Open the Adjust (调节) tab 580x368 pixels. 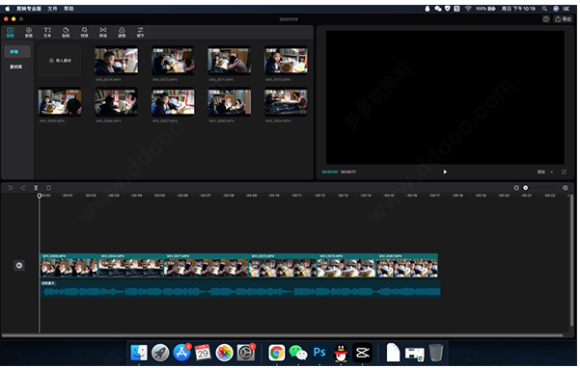pos(140,32)
